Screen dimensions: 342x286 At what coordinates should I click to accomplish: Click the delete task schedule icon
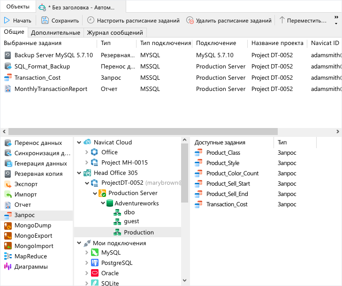tap(190, 20)
